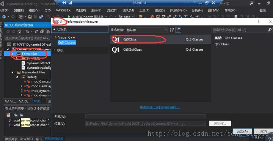The width and height of the screenshot is (273, 141).
Task: Select the Qt5GuiClass template
Action: (160, 50)
